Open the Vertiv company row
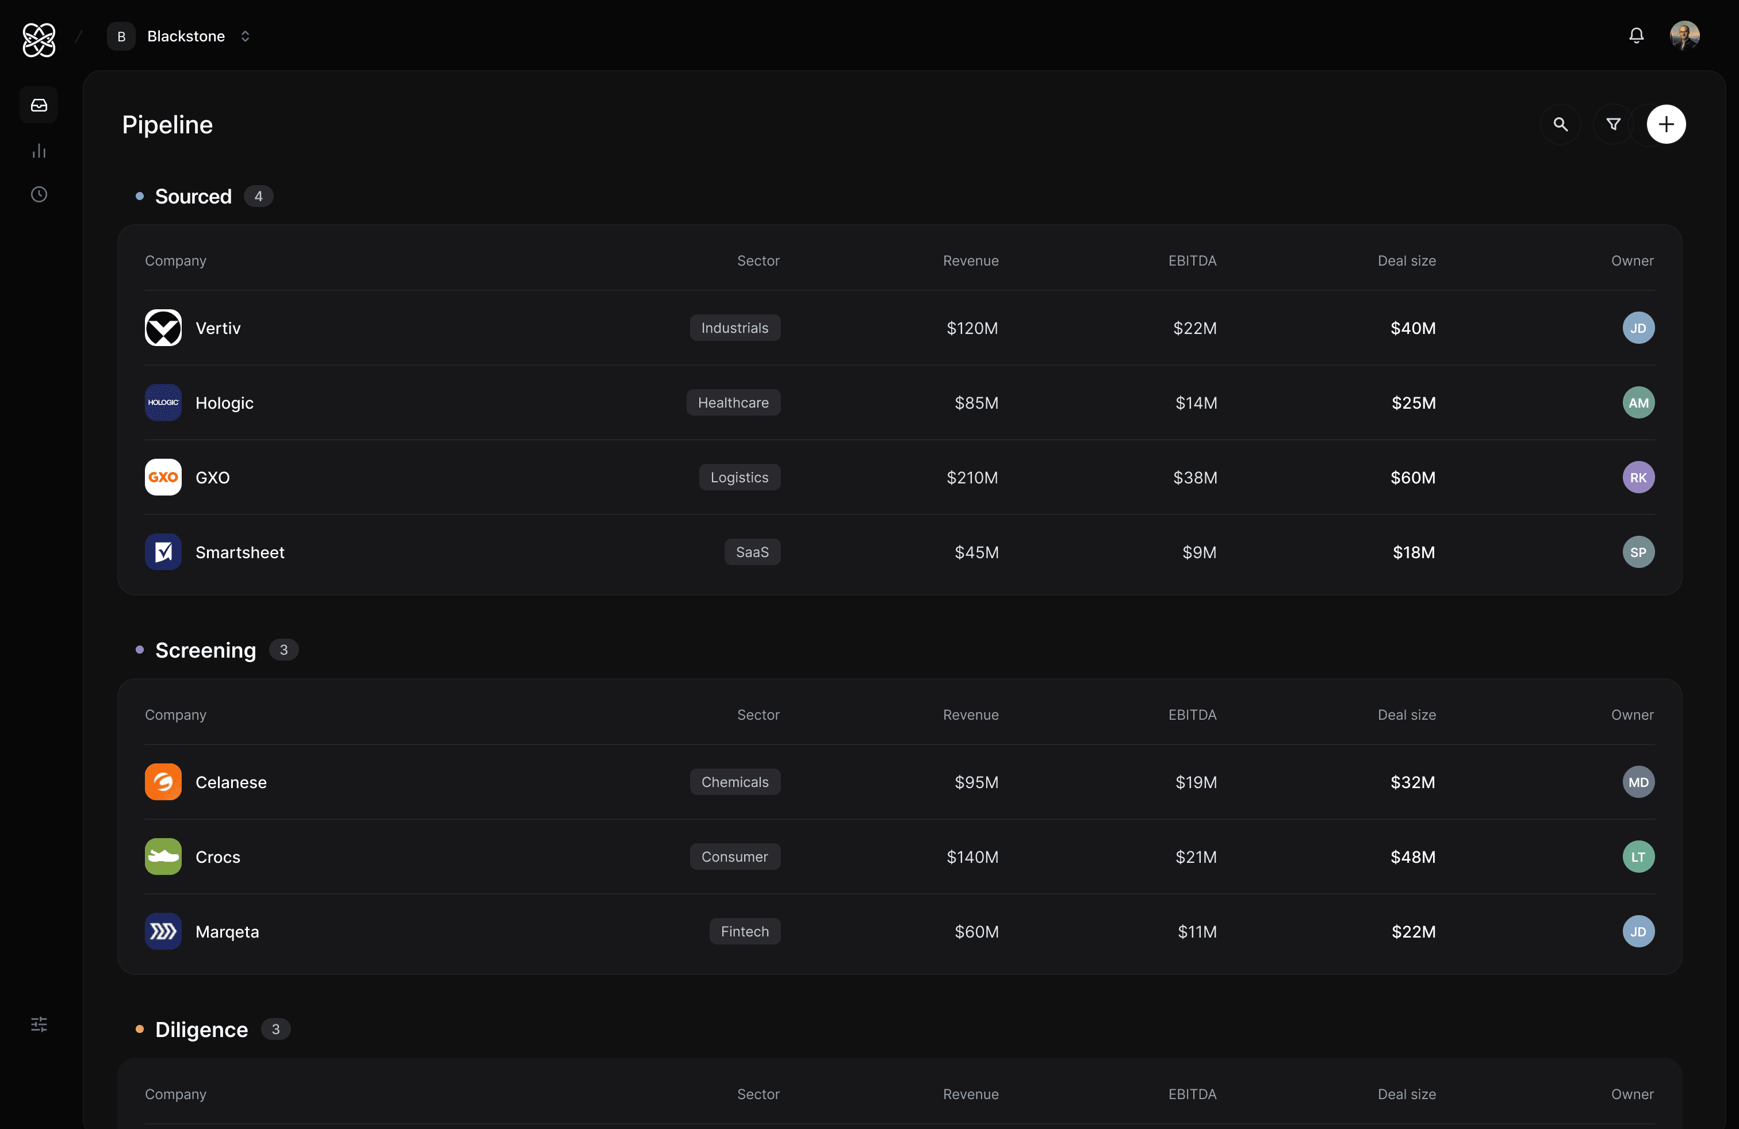This screenshot has height=1129, width=1739. tap(899, 328)
